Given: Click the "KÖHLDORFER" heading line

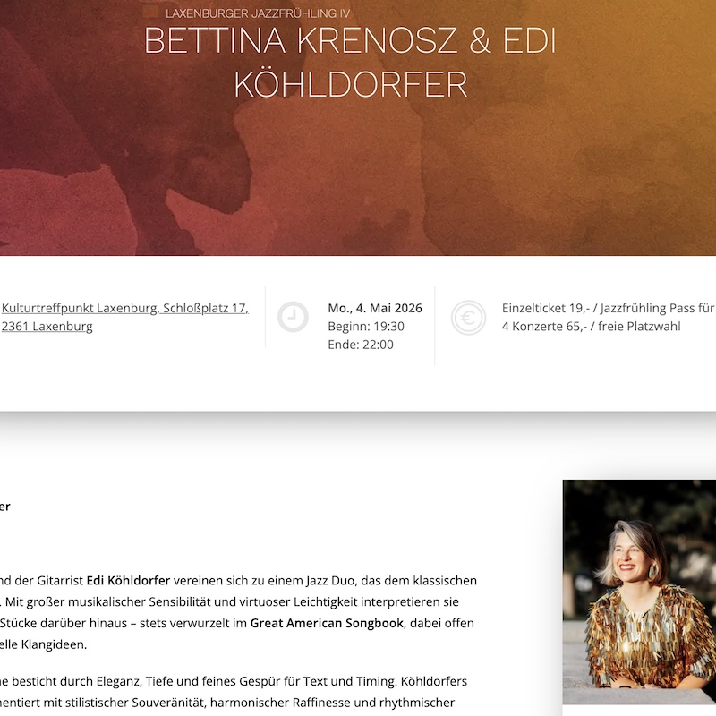Looking at the screenshot, I should [351, 84].
